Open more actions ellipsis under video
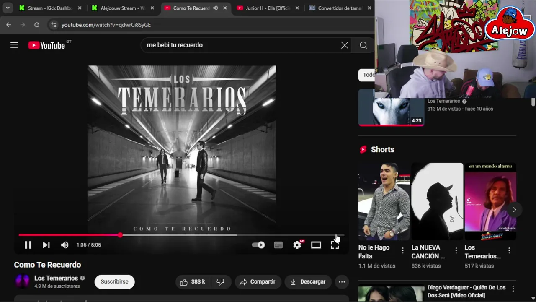 tap(342, 282)
